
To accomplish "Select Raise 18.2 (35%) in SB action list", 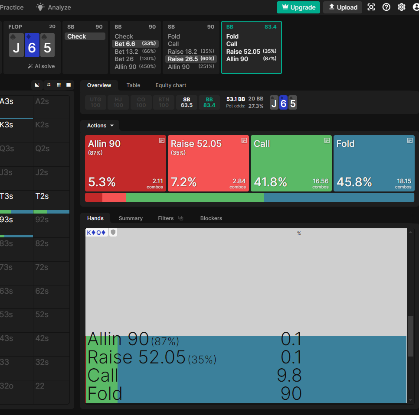I will click(x=191, y=51).
